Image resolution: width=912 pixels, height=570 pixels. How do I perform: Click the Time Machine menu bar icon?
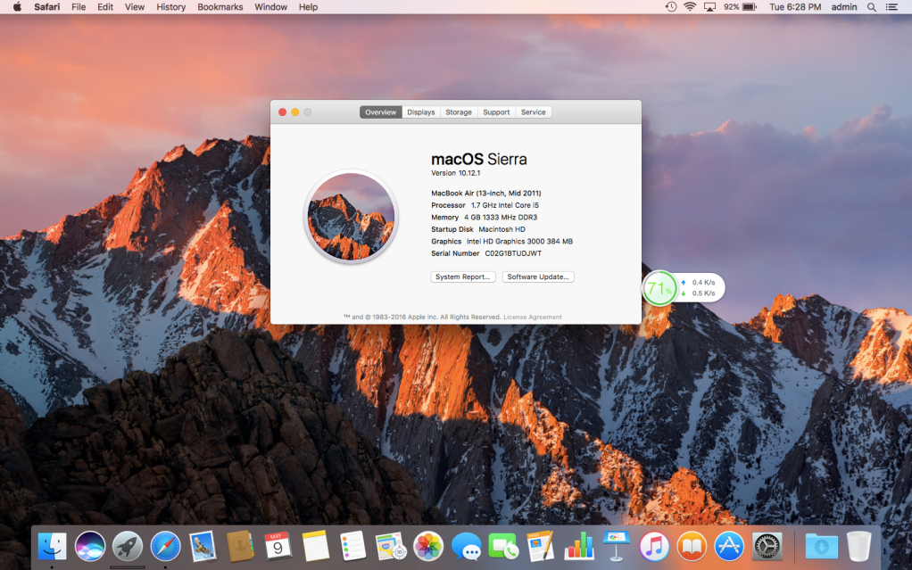click(x=671, y=7)
